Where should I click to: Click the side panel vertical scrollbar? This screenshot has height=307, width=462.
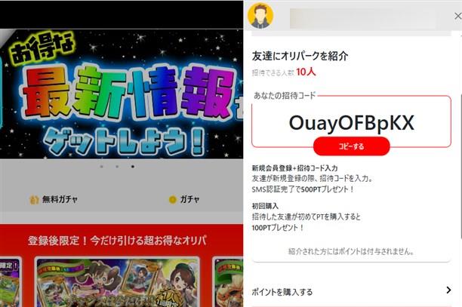coord(460,166)
